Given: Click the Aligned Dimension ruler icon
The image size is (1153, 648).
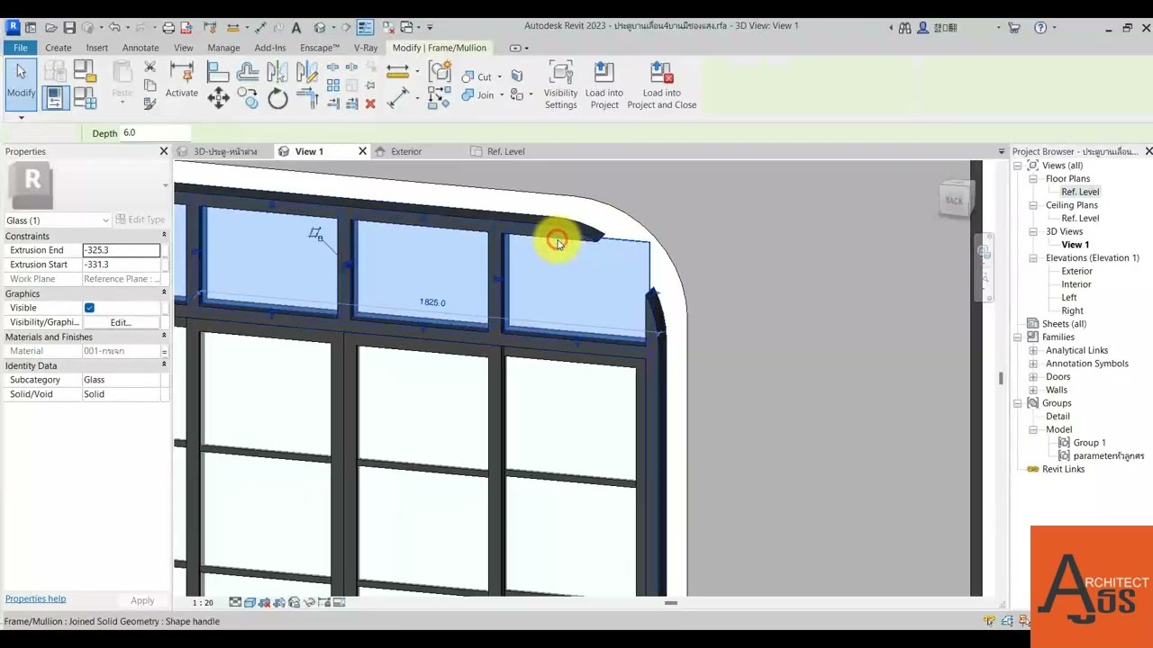Looking at the screenshot, I should (397, 71).
